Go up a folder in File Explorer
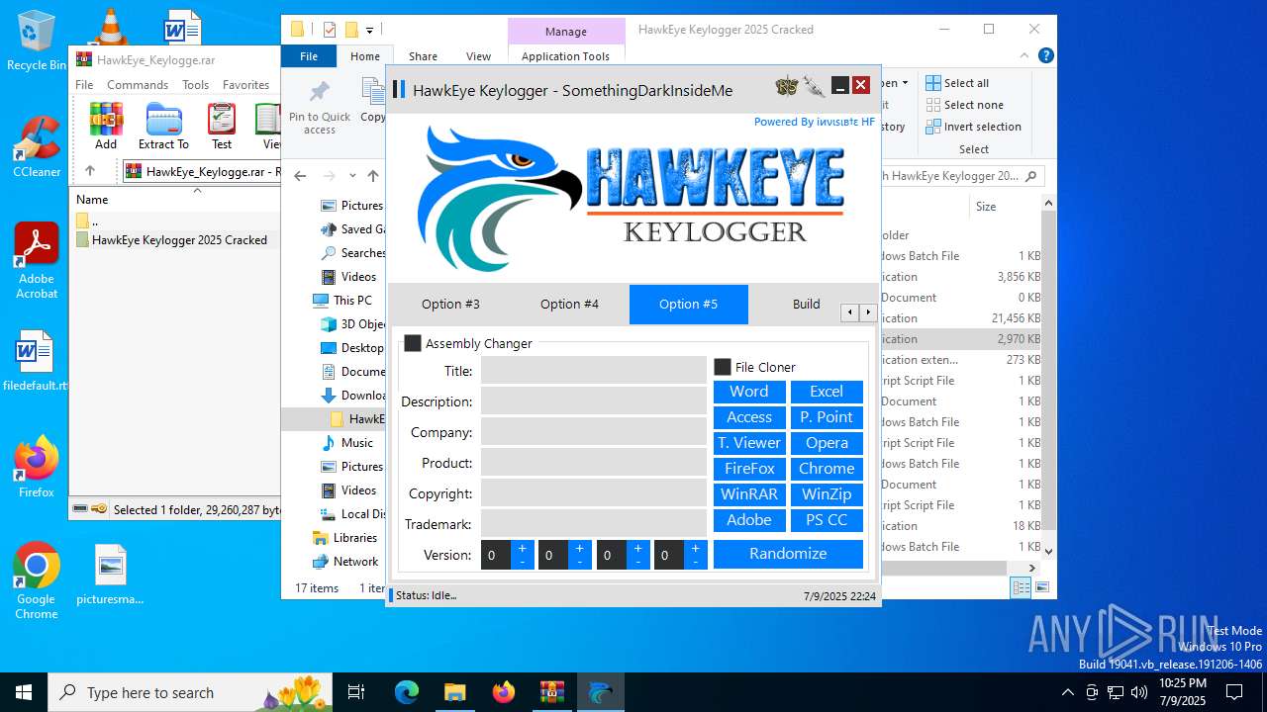Screen dimensions: 1267x712 click(x=373, y=176)
